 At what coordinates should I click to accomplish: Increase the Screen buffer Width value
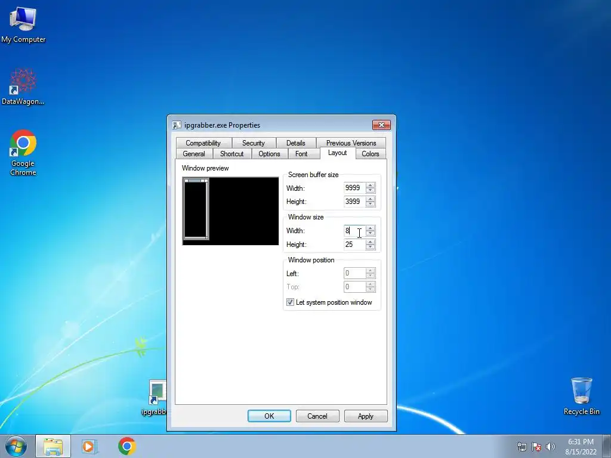(370, 185)
